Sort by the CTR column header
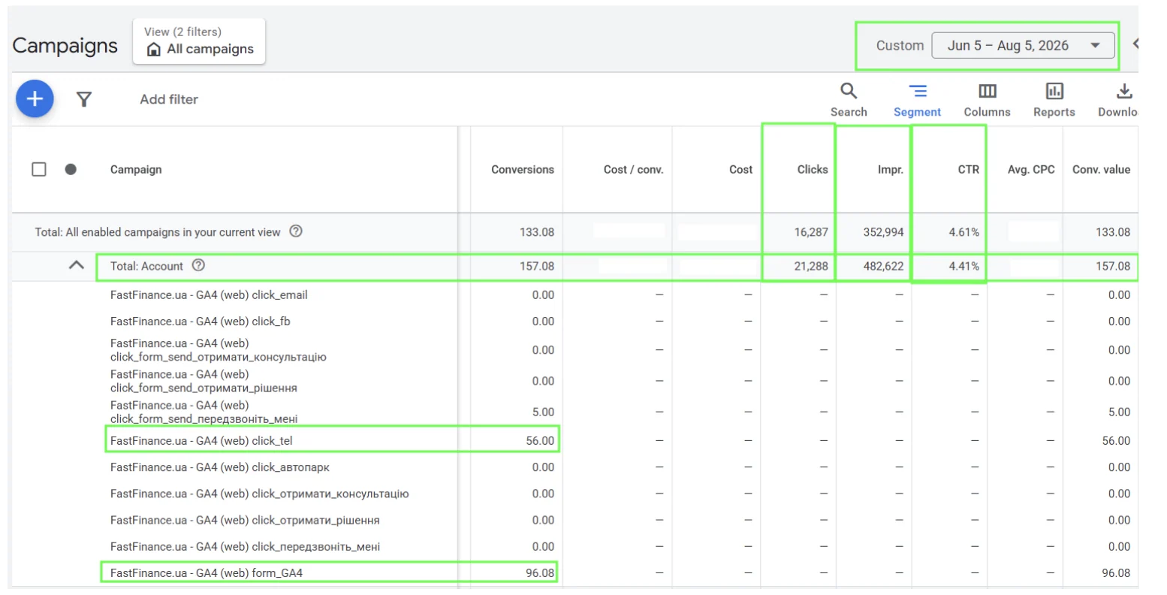The width and height of the screenshot is (1167, 595). click(x=969, y=170)
